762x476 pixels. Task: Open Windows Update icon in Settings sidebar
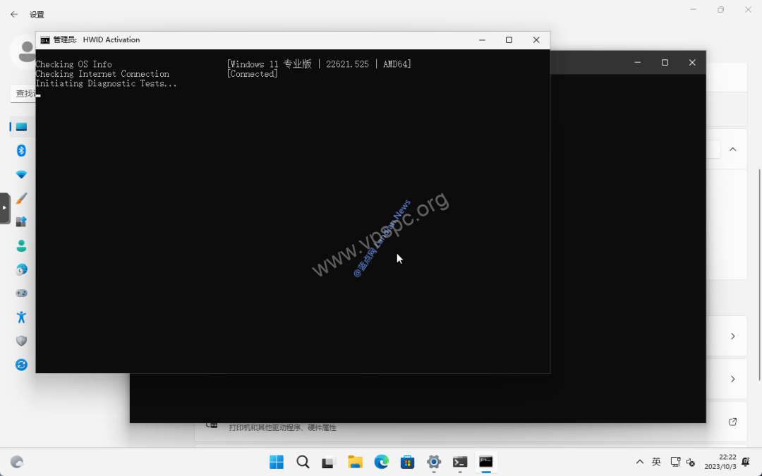(21, 365)
